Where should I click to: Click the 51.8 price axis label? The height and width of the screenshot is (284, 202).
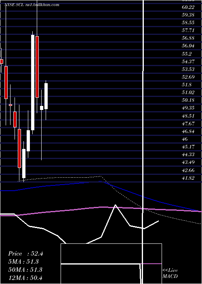(187, 85)
